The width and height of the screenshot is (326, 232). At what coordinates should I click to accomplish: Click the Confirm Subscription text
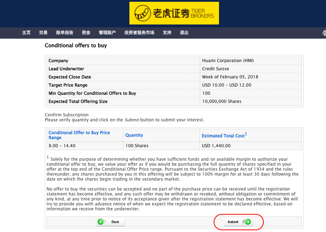(x=67, y=115)
